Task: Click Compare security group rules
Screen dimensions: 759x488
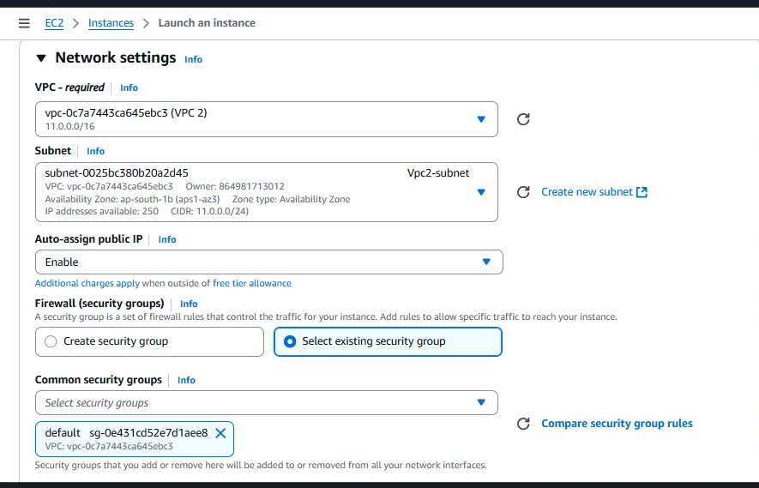Action: (x=617, y=424)
